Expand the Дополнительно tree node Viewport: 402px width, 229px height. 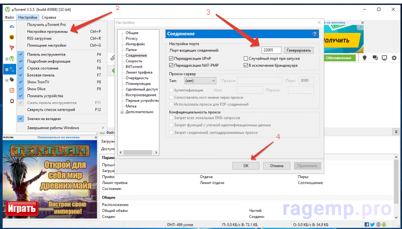click(122, 112)
